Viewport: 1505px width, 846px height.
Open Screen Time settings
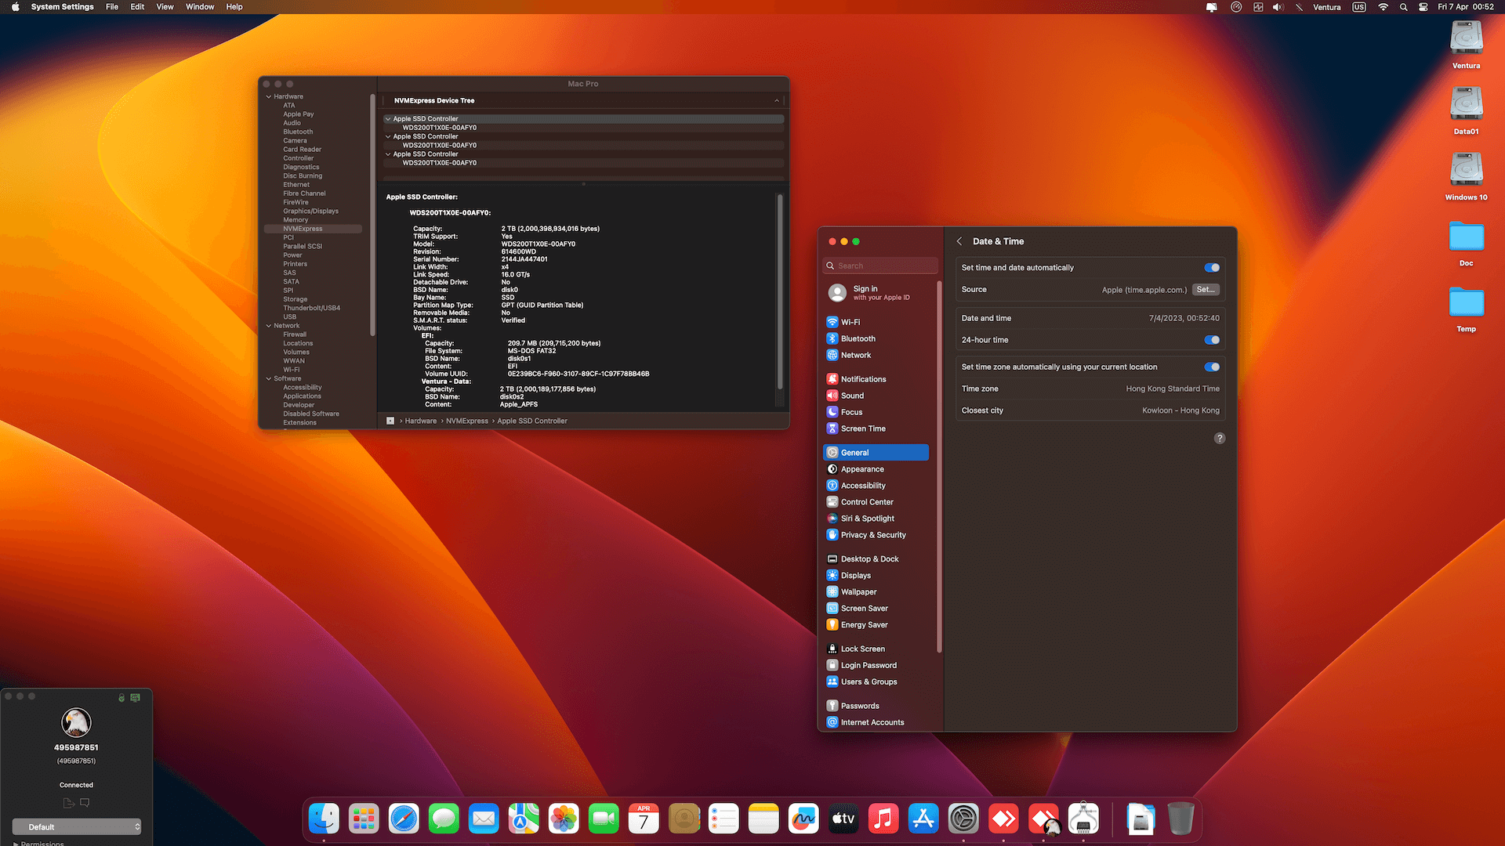click(864, 428)
